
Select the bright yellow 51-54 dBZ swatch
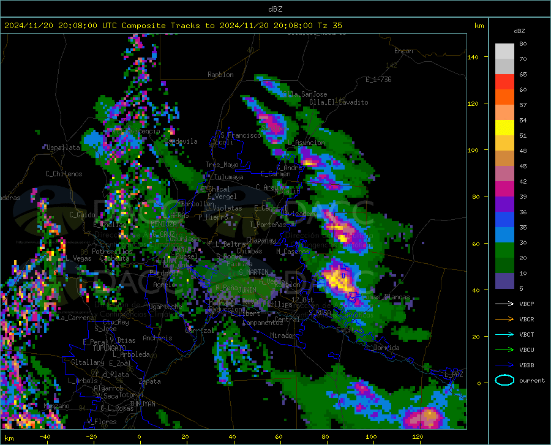click(x=504, y=128)
